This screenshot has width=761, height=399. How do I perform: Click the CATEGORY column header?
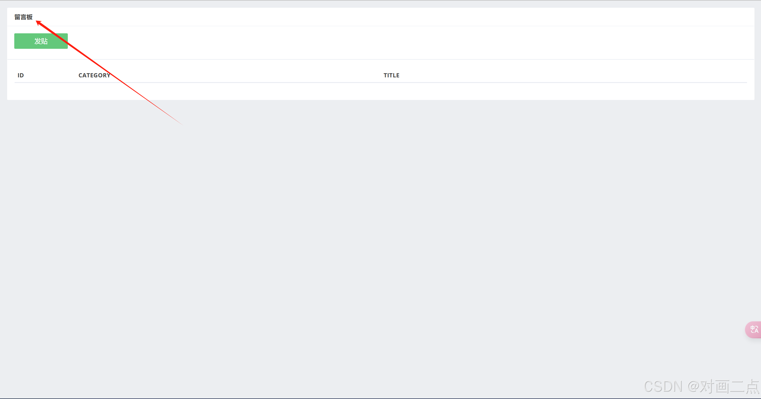94,75
